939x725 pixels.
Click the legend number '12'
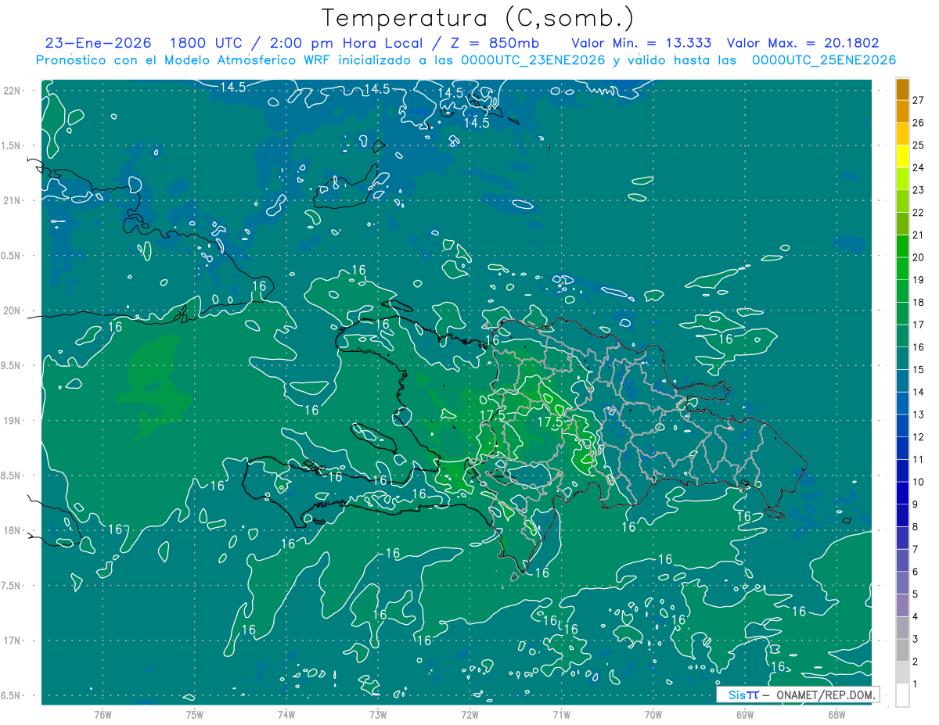[918, 437]
